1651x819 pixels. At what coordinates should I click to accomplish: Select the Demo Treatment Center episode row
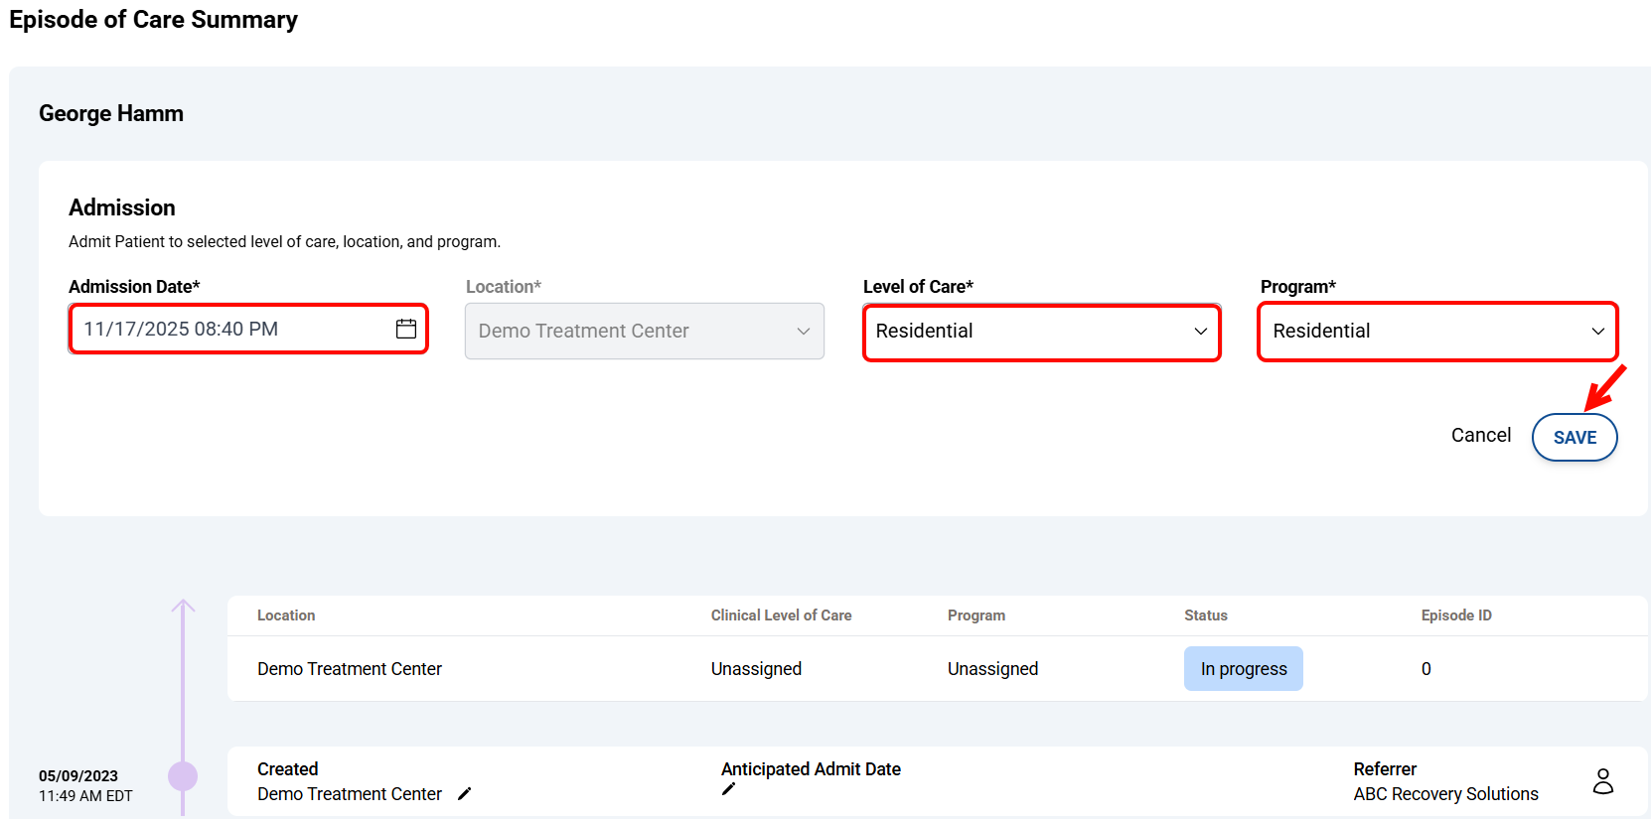350,669
